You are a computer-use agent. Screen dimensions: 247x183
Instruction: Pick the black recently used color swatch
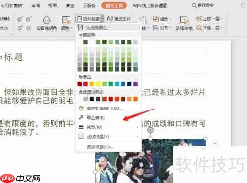(x=92, y=99)
